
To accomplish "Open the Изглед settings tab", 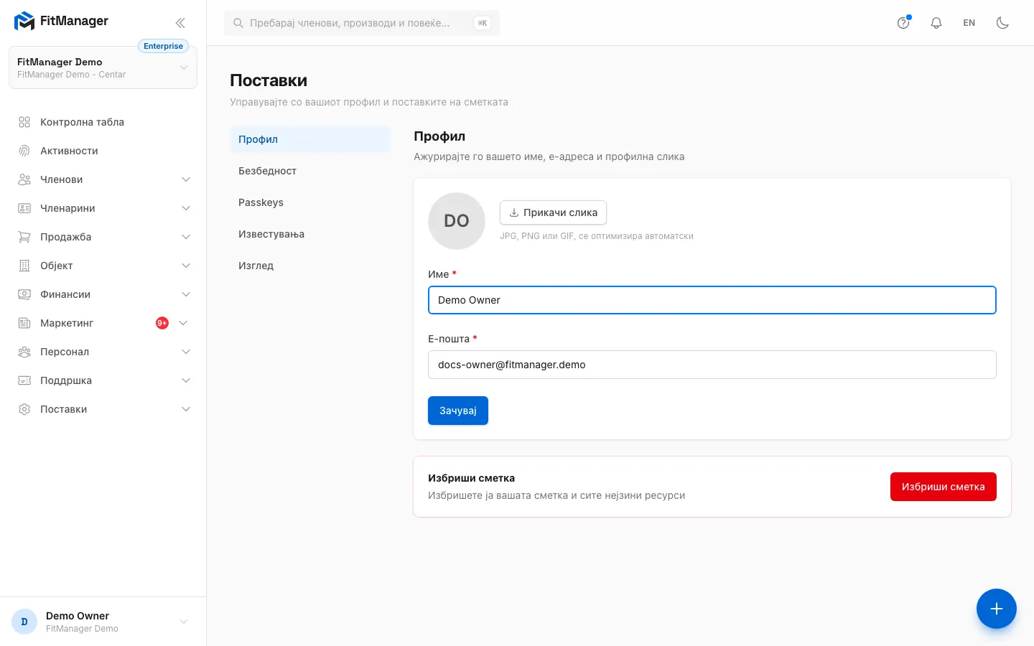I will pyautogui.click(x=310, y=266).
